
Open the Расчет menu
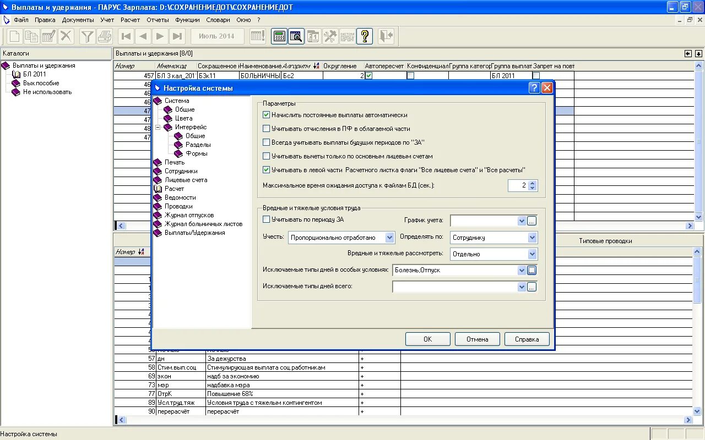point(131,20)
